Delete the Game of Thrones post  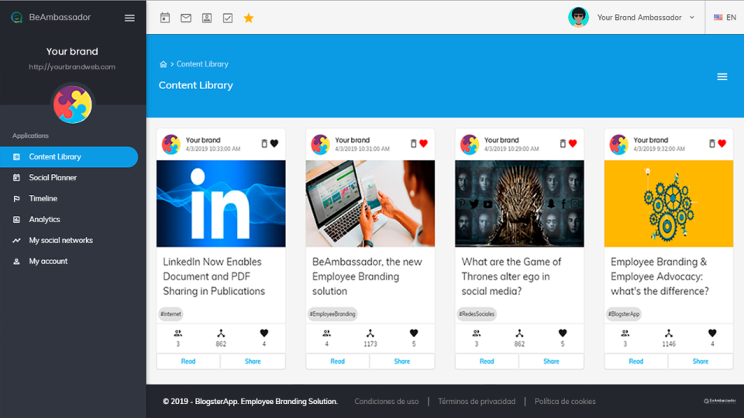point(563,144)
